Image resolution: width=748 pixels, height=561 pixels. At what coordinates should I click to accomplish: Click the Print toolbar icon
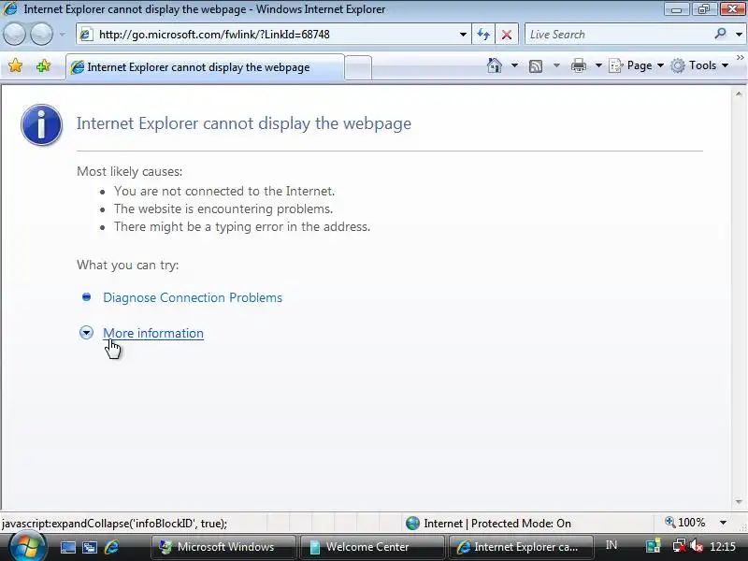(x=578, y=65)
